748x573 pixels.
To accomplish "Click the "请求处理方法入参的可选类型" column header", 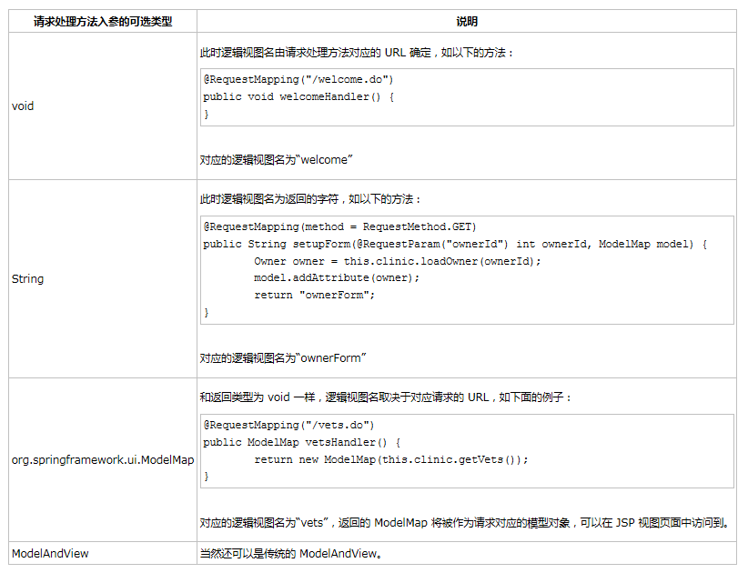I will [x=103, y=21].
